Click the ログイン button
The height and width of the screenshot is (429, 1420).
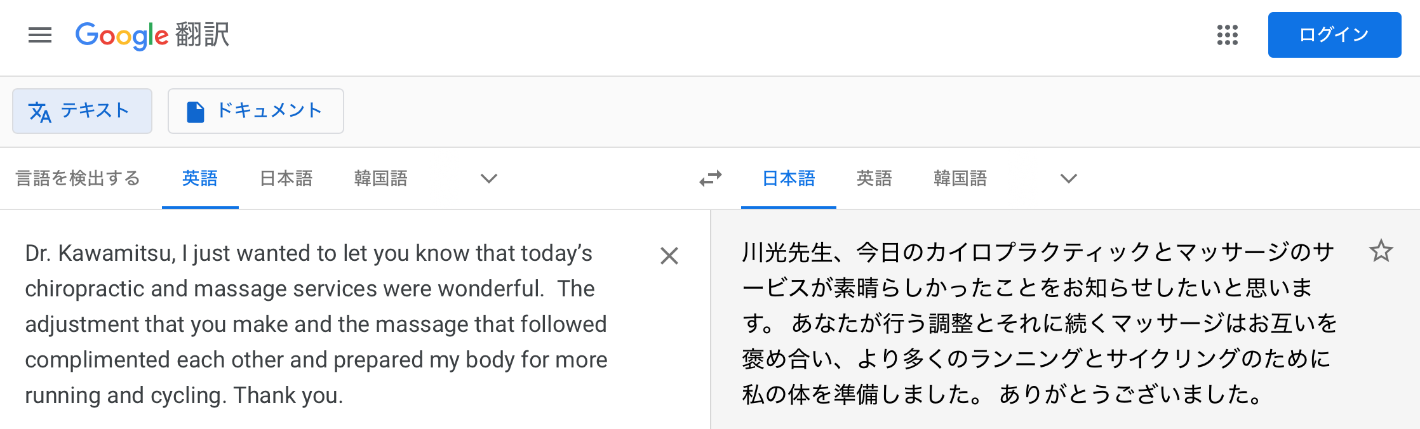[1334, 35]
